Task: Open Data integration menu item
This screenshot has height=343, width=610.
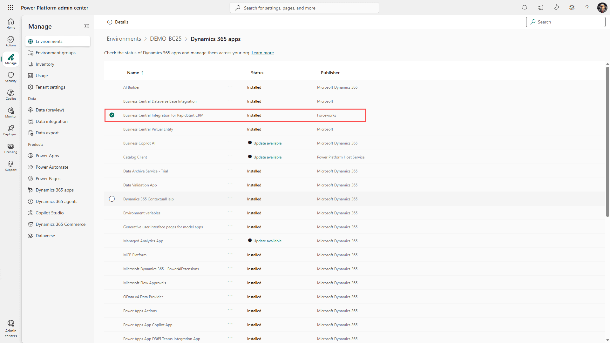Action: pos(58,121)
